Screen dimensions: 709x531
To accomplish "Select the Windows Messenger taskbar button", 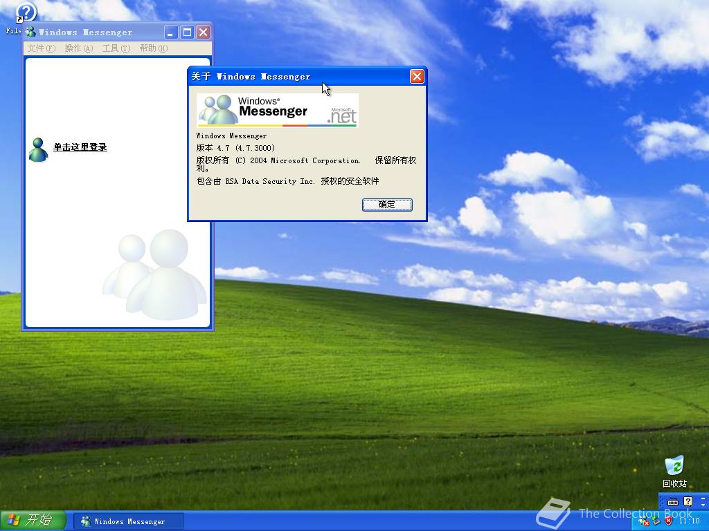I will (129, 521).
